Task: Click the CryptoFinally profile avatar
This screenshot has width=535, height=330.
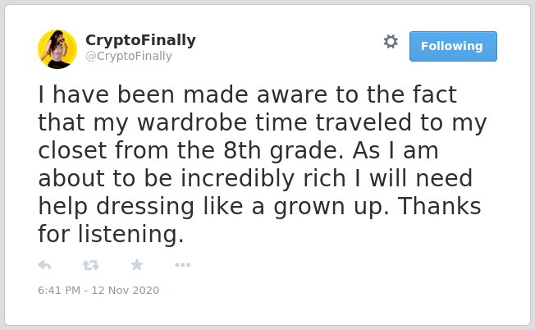Action: [x=57, y=49]
